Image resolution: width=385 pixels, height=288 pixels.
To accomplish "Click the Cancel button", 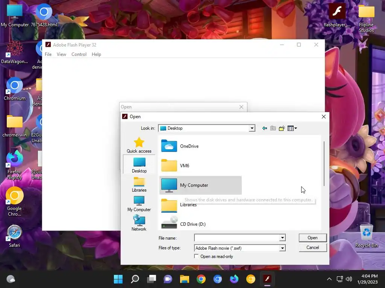I will coord(312,247).
